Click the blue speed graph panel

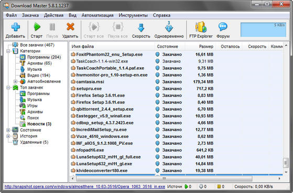tap(263, 29)
